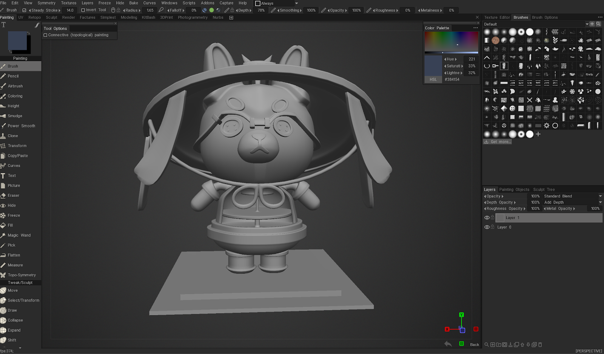Activate the Topo-Symmetry tool

pyautogui.click(x=20, y=275)
